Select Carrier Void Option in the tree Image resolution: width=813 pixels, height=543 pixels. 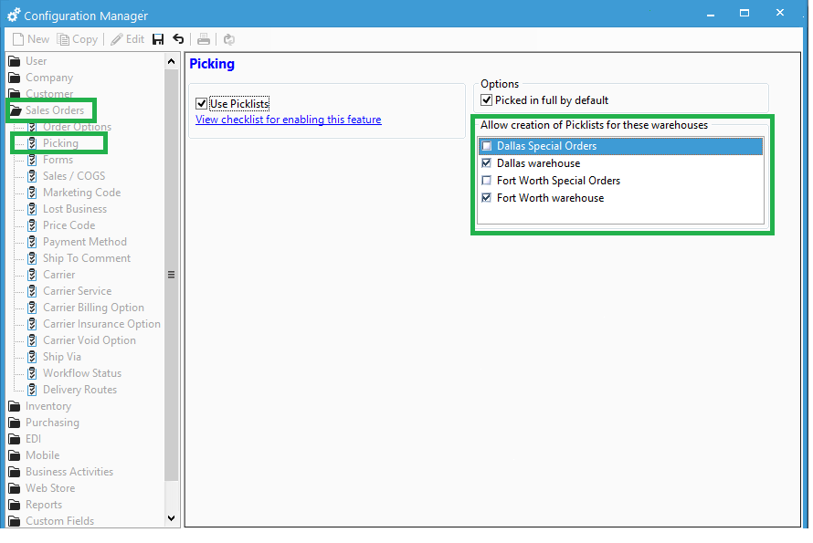coord(90,340)
